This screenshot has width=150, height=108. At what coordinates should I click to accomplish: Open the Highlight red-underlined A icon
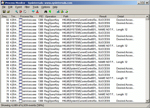tap(37, 12)
